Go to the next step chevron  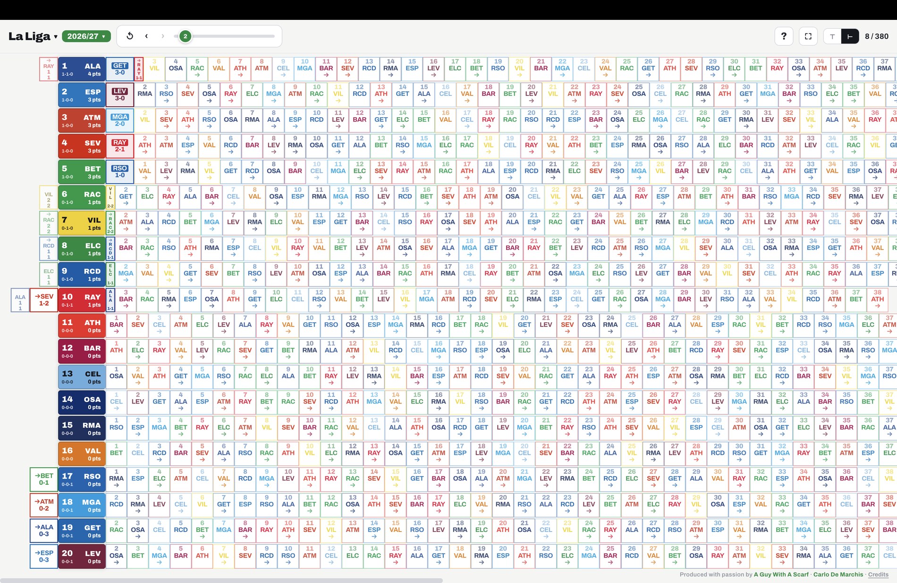[163, 36]
